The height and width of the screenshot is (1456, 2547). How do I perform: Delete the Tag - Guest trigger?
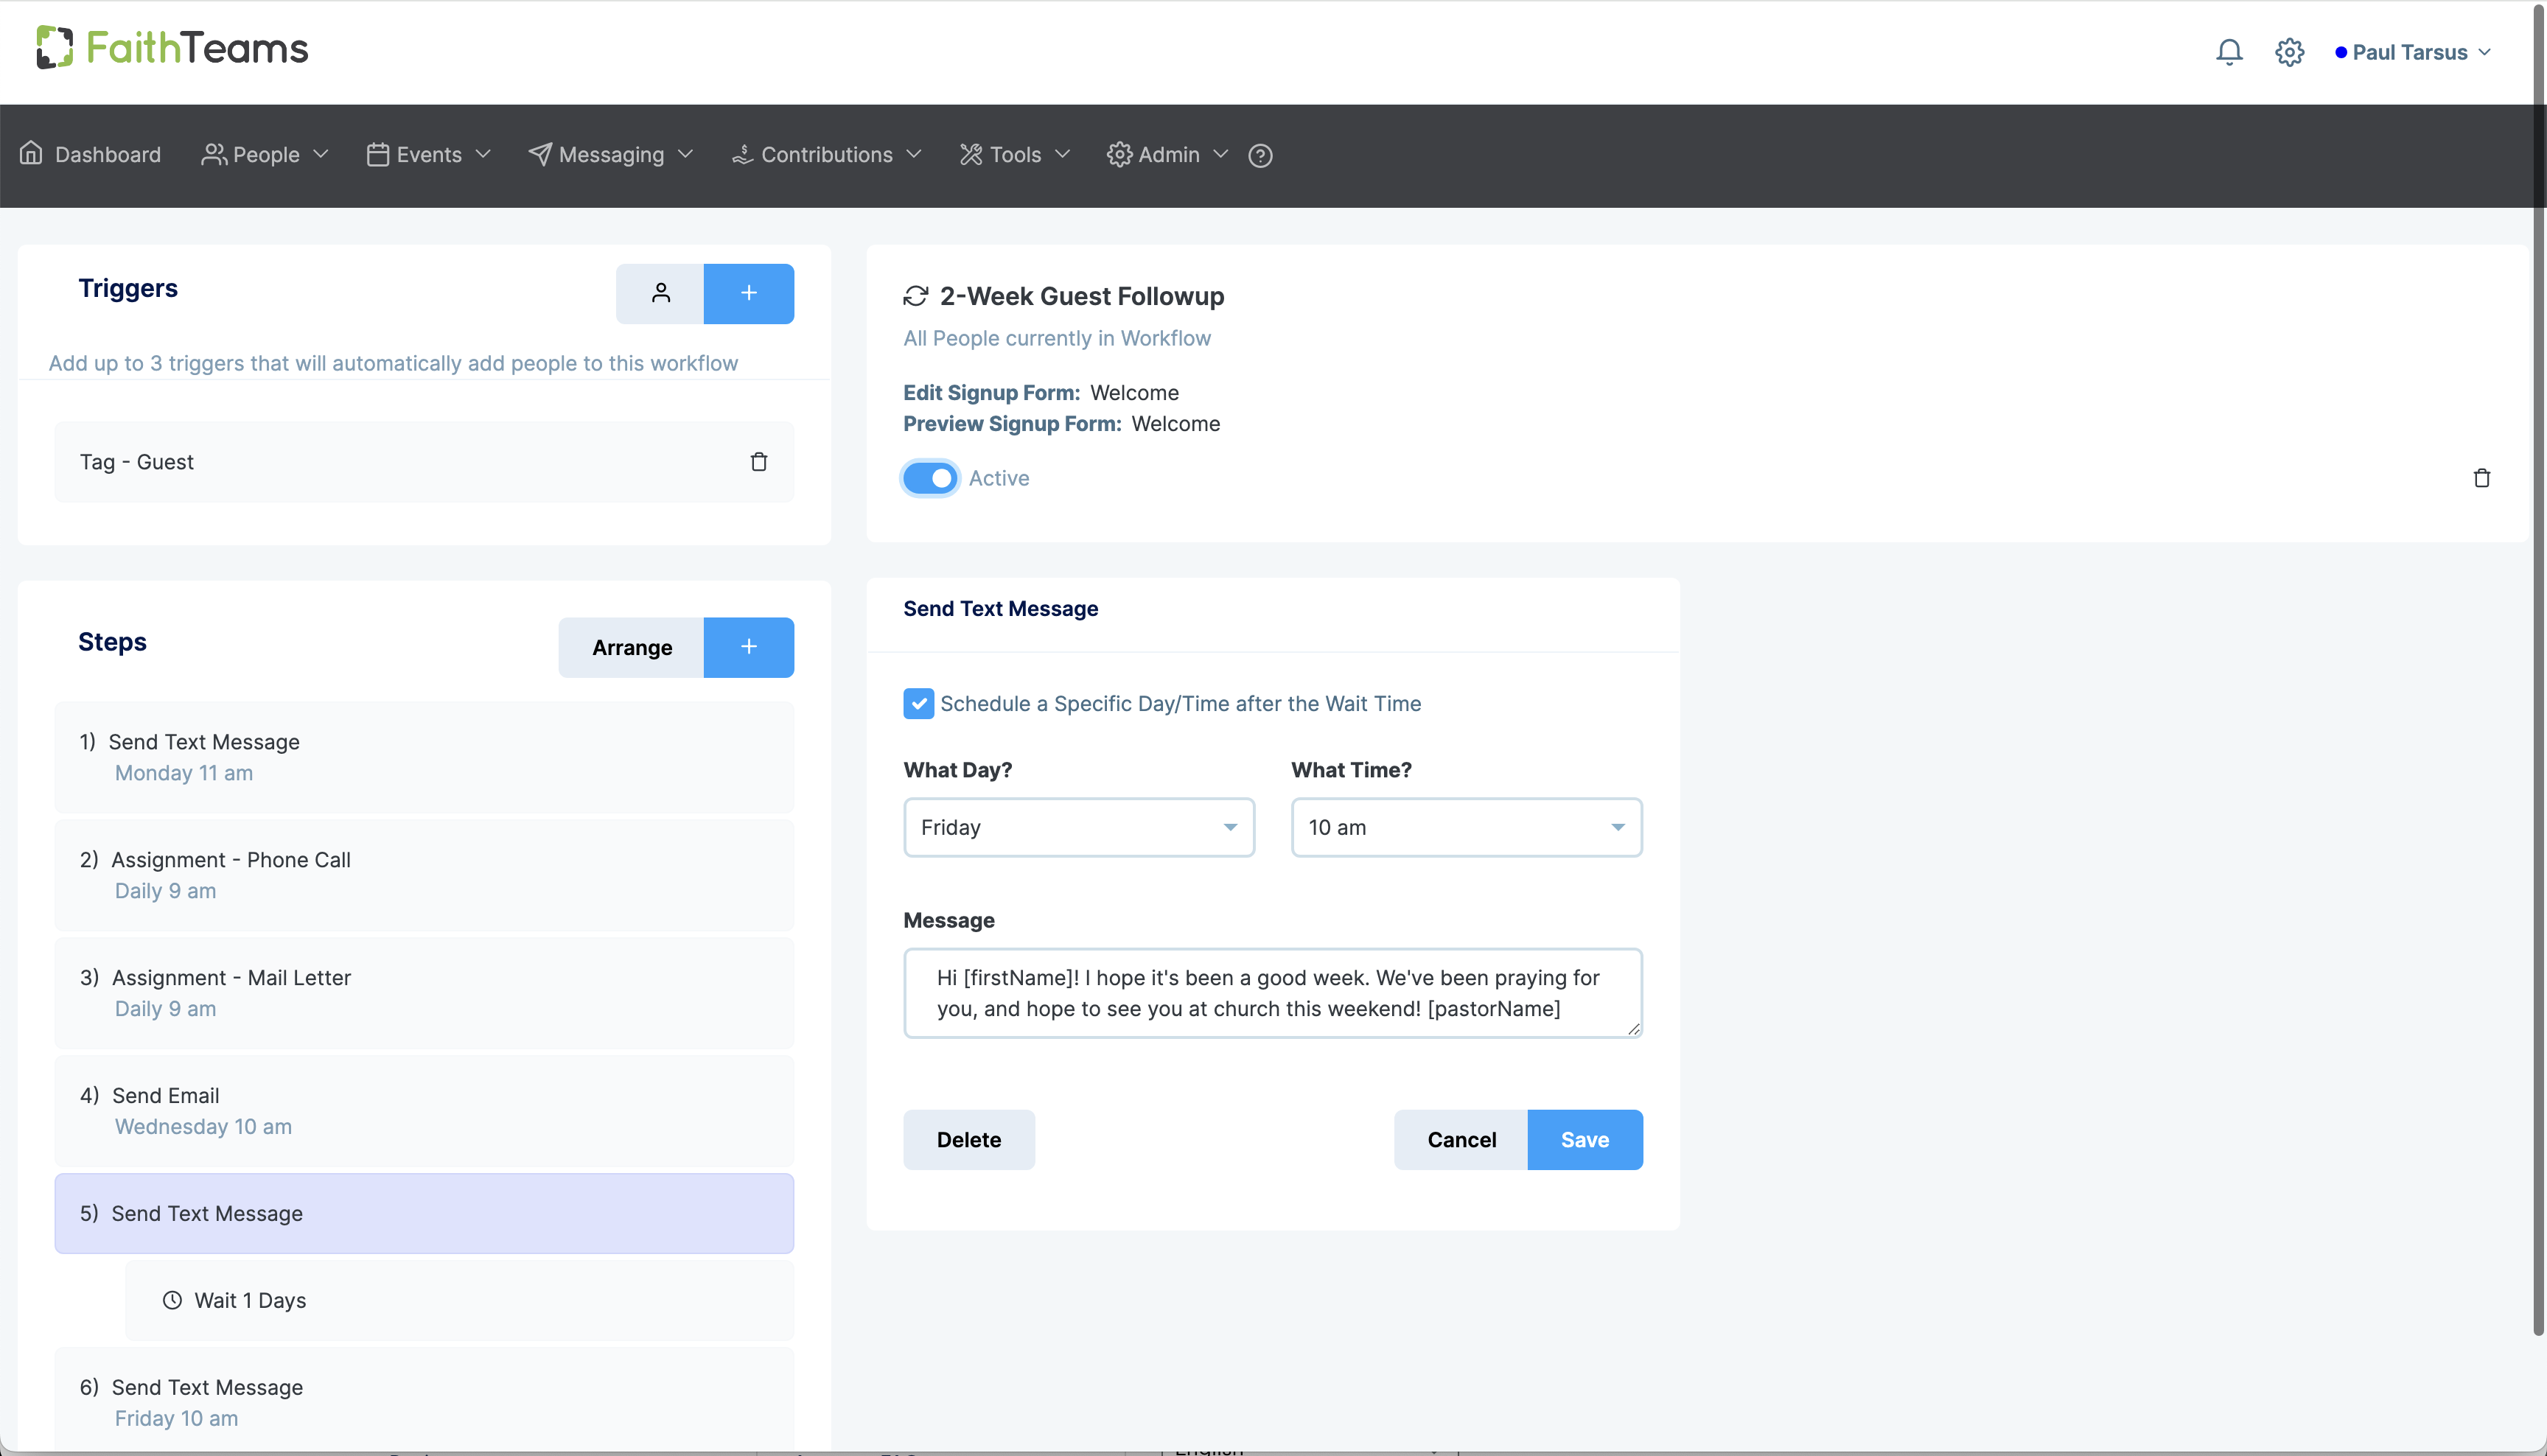pos(759,462)
